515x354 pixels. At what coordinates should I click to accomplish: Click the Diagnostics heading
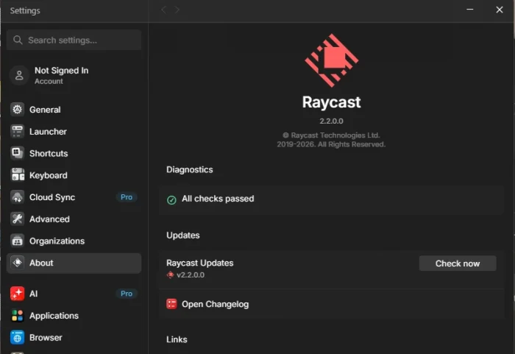190,169
